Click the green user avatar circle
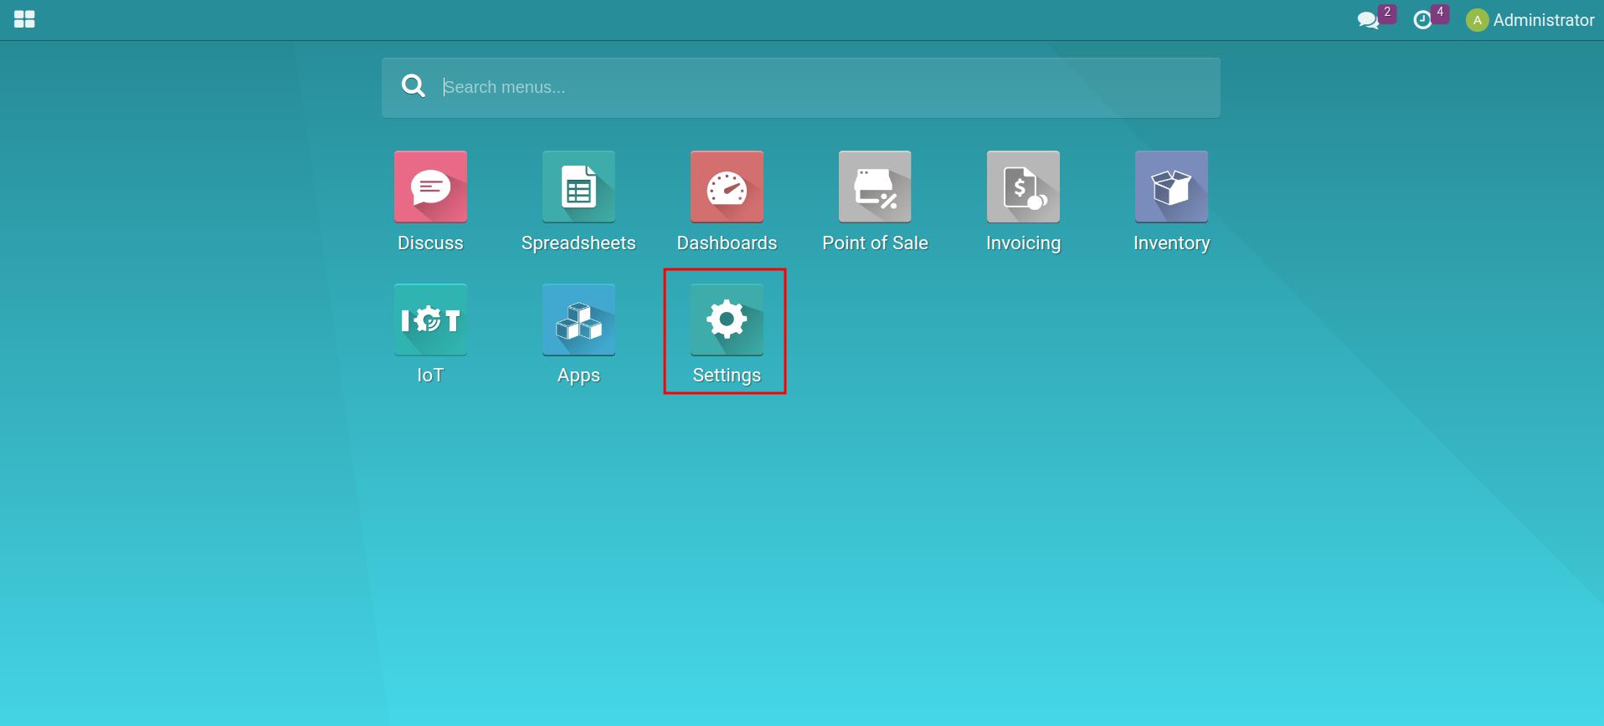 tap(1477, 20)
